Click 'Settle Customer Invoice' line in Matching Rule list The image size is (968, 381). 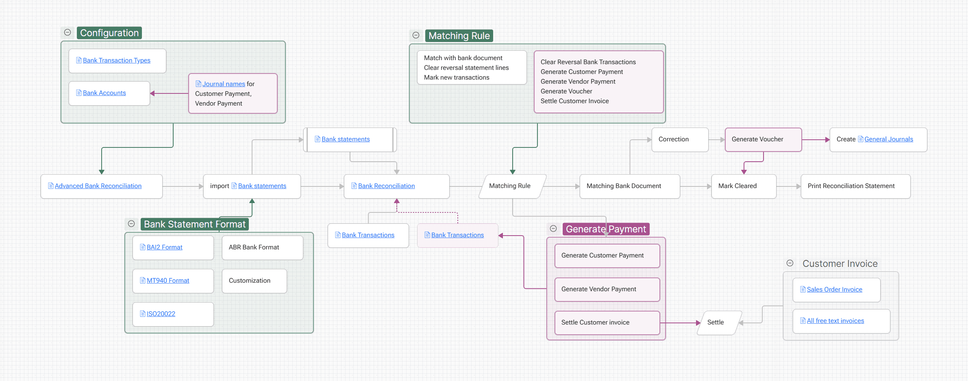[575, 101]
